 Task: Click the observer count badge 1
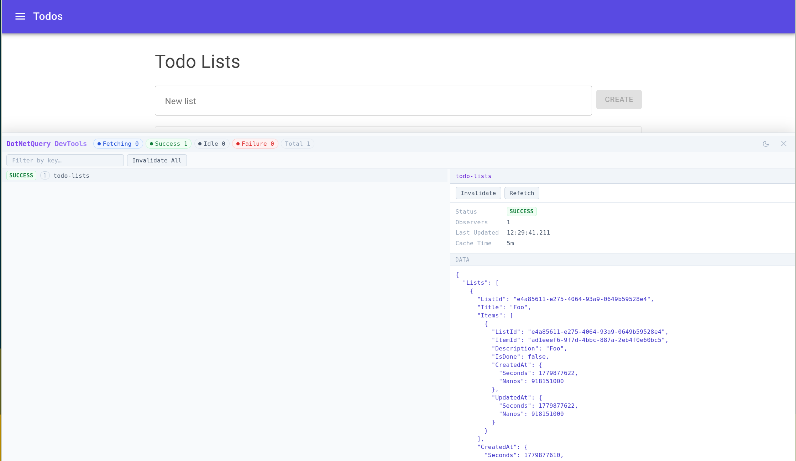pyautogui.click(x=45, y=176)
